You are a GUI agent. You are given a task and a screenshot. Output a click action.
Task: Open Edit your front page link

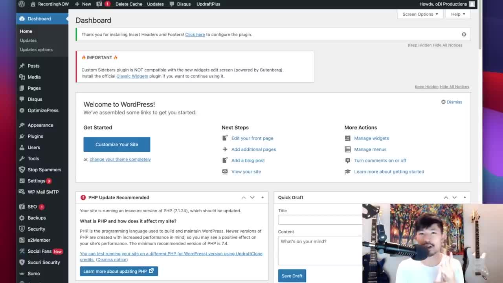point(252,138)
